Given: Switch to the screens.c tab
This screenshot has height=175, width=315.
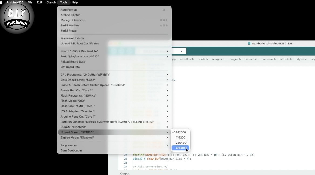Looking at the screenshot, I should tap(252, 59).
